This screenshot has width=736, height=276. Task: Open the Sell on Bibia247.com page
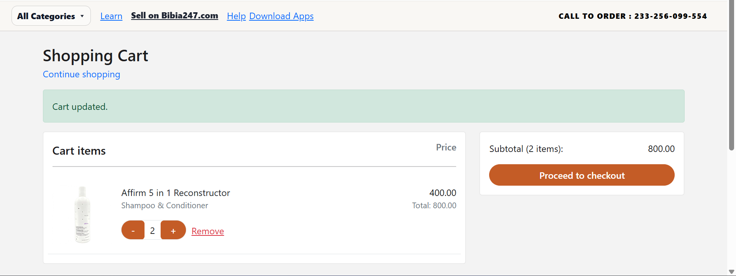(174, 16)
